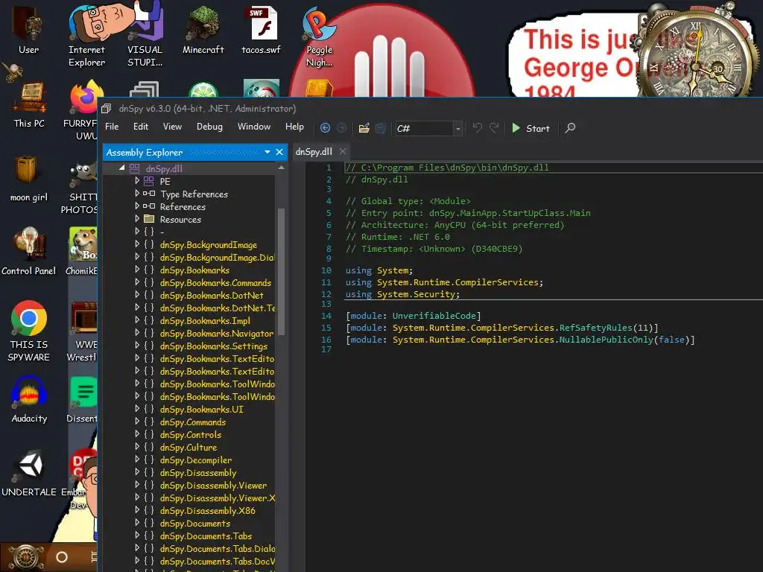Click UnverifiableCode in line 14
This screenshot has height=572, width=763.
pos(434,316)
